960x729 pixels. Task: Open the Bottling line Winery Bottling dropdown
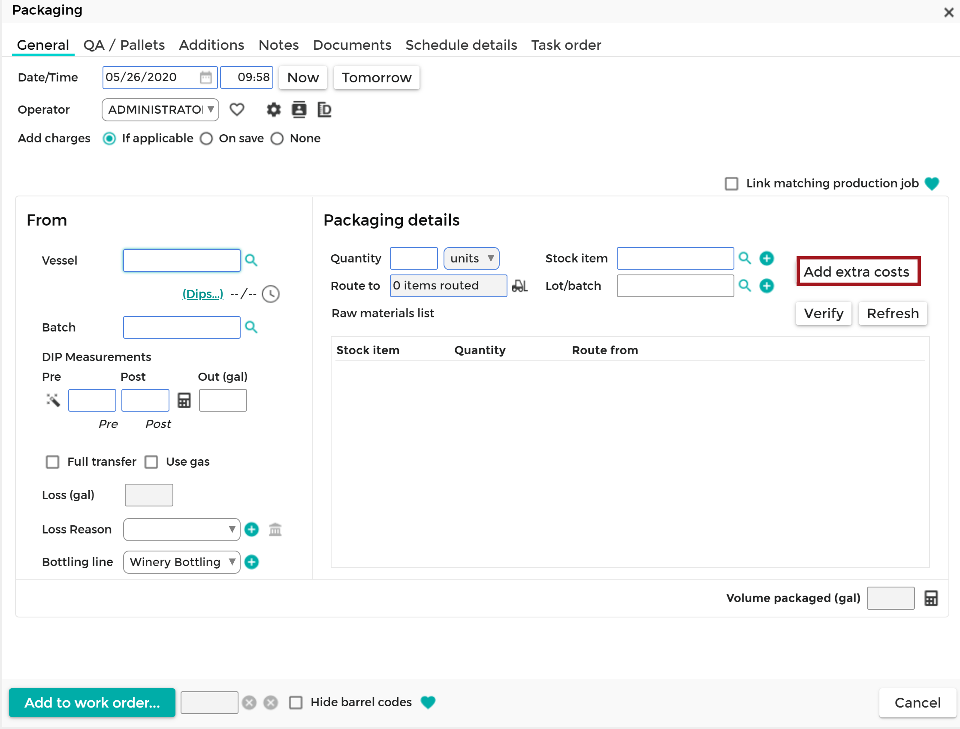(x=181, y=562)
